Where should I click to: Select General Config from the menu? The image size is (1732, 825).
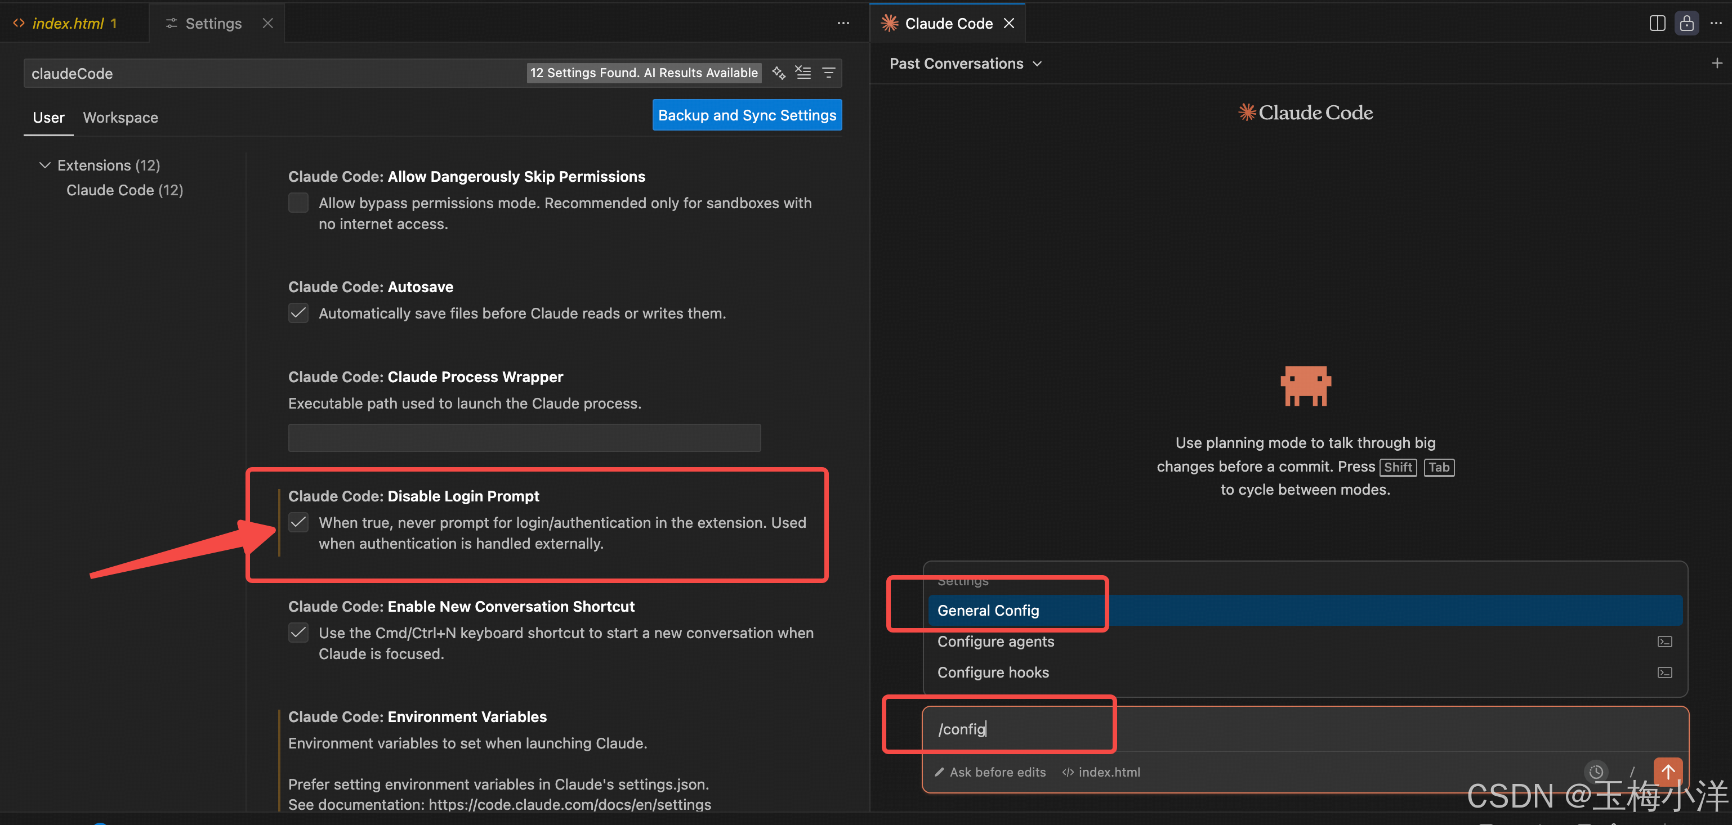[988, 610]
